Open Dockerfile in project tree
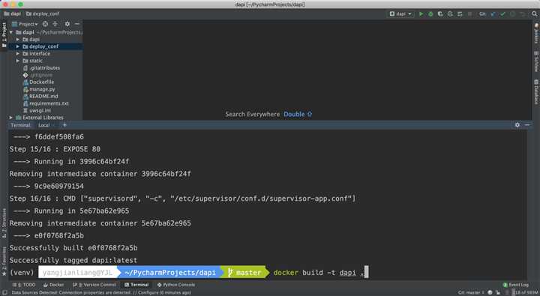Screen dimensions: 540x296 point(38,82)
